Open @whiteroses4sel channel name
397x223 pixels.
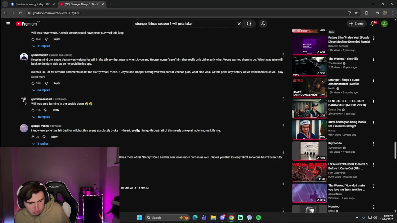pyautogui.click(x=41, y=99)
